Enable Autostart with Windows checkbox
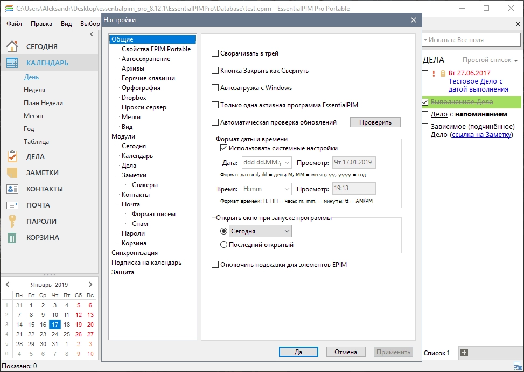524x372 pixels. pyautogui.click(x=215, y=88)
